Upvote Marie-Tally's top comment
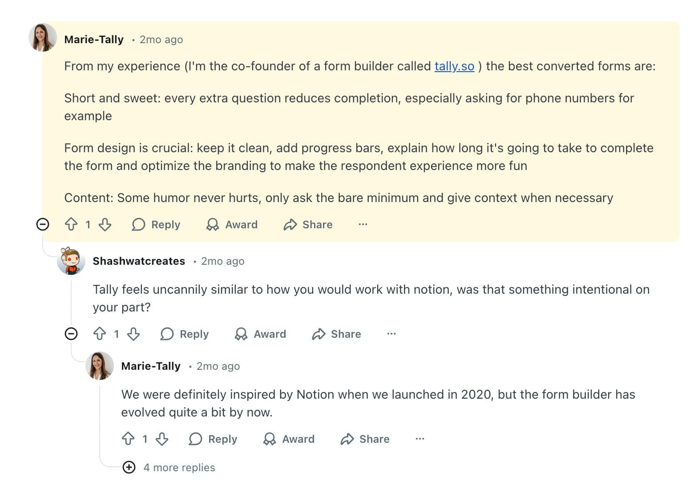The height and width of the screenshot is (485, 694). pyautogui.click(x=72, y=225)
